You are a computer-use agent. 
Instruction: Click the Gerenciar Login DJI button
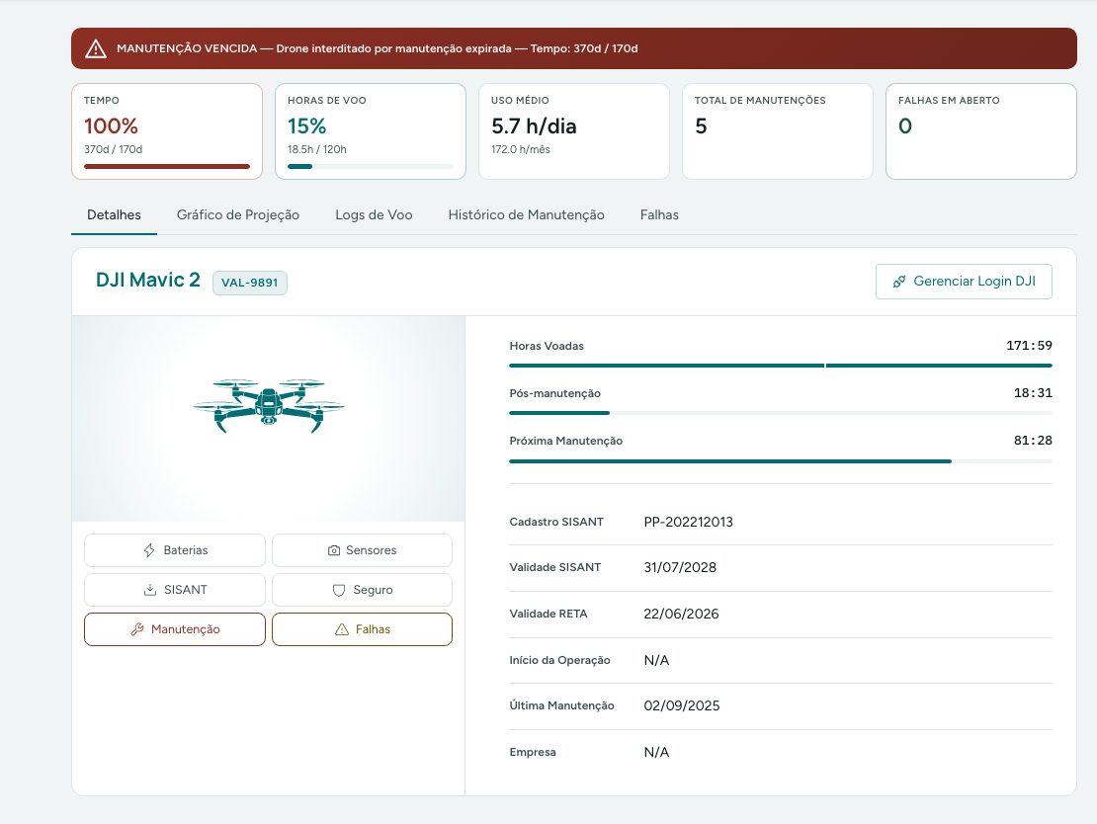click(x=964, y=282)
